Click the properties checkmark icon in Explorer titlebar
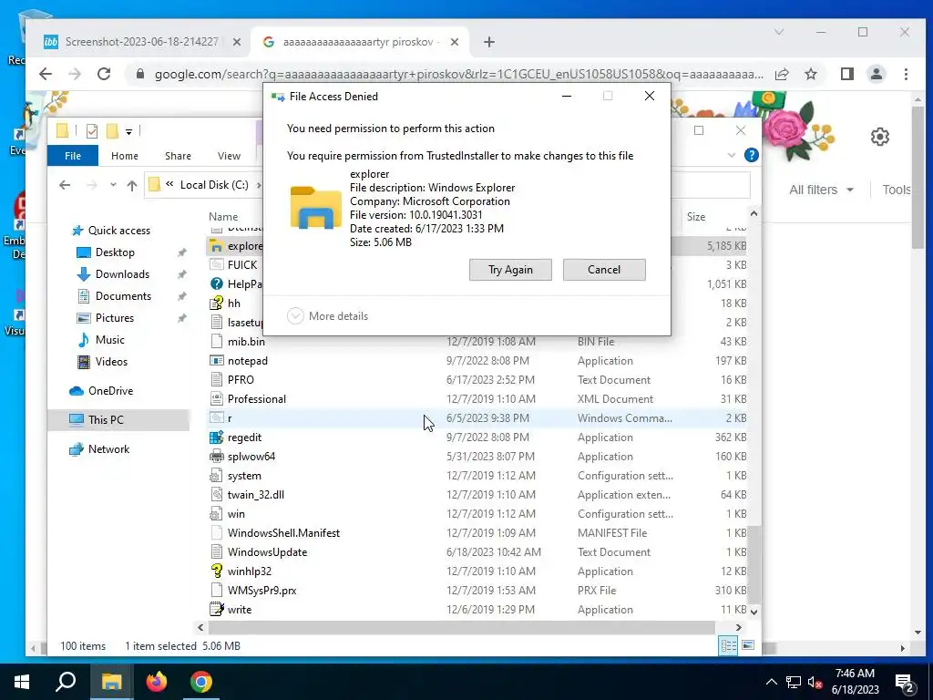This screenshot has height=700, width=933. (x=92, y=131)
